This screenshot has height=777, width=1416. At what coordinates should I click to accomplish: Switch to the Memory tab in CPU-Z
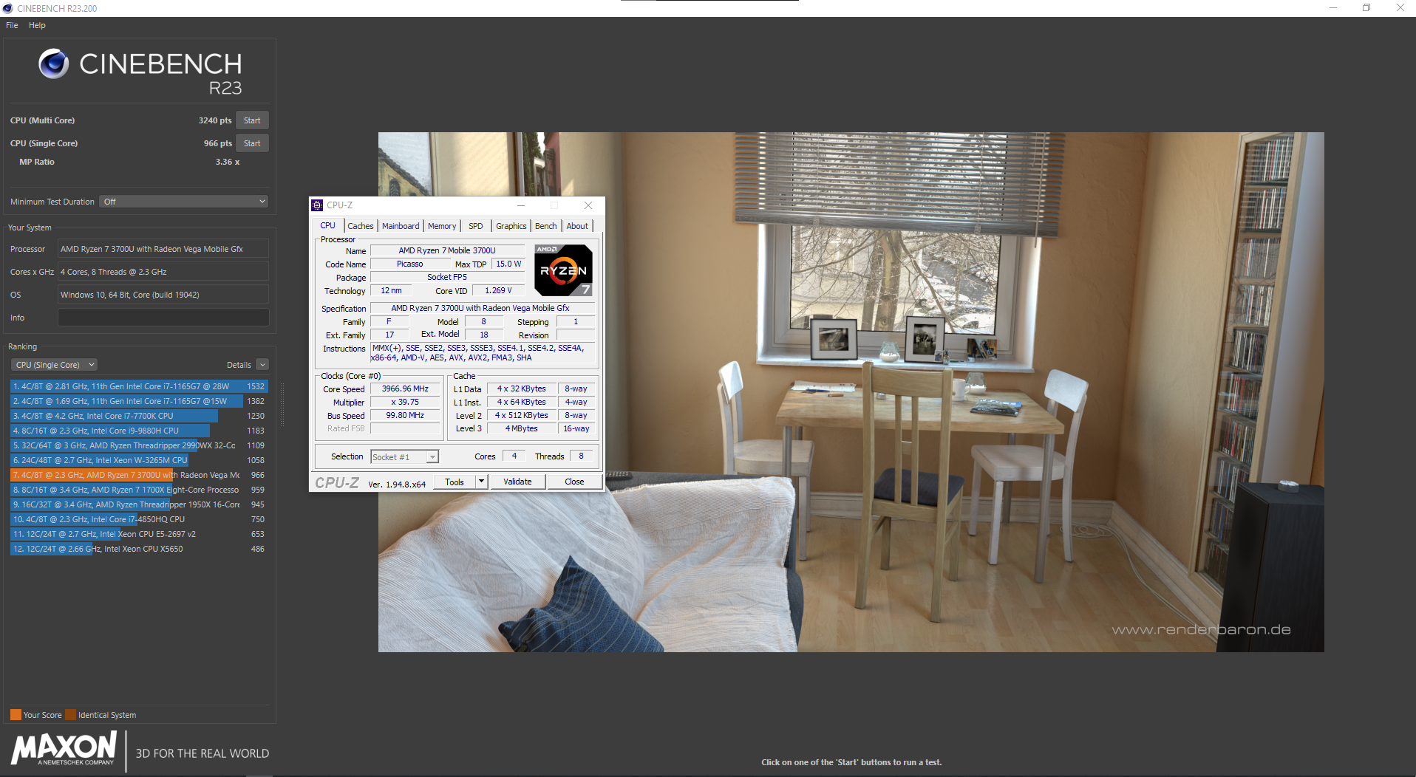click(x=442, y=226)
